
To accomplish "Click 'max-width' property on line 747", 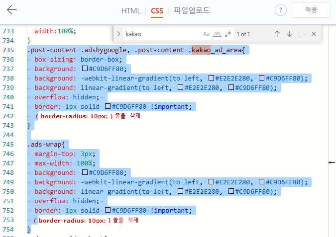I will pos(52,163).
